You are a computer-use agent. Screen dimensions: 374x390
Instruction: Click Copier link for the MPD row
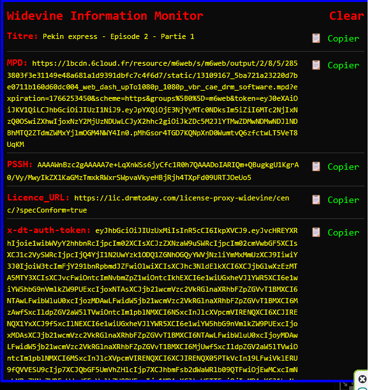[343, 65]
